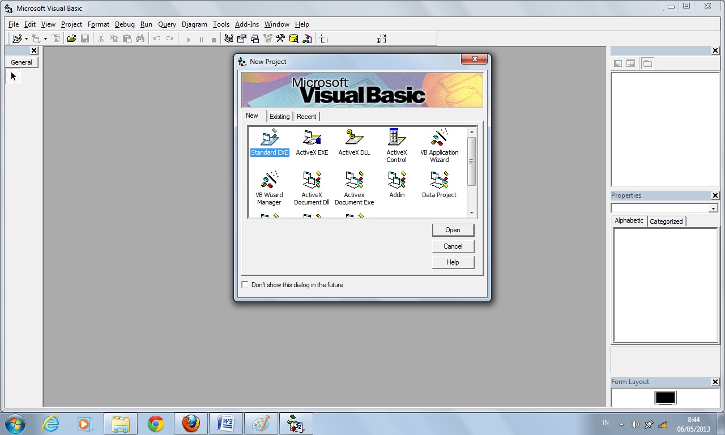Click the Undo arrow icon

tap(156, 39)
